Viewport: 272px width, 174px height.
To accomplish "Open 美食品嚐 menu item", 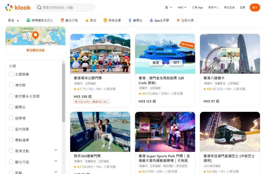I will pos(112,20).
